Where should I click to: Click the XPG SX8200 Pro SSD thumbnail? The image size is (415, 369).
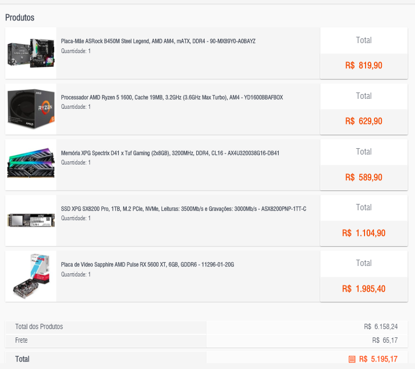31,220
